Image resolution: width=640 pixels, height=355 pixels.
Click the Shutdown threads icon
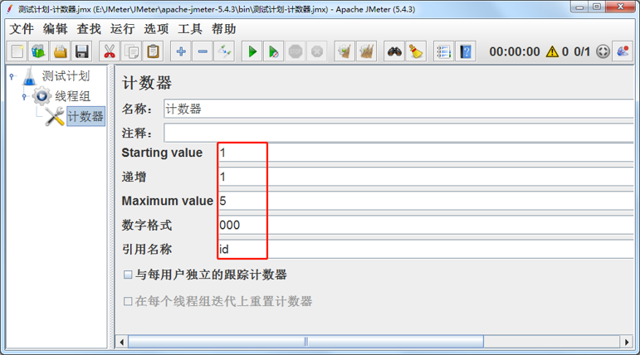coord(317,51)
